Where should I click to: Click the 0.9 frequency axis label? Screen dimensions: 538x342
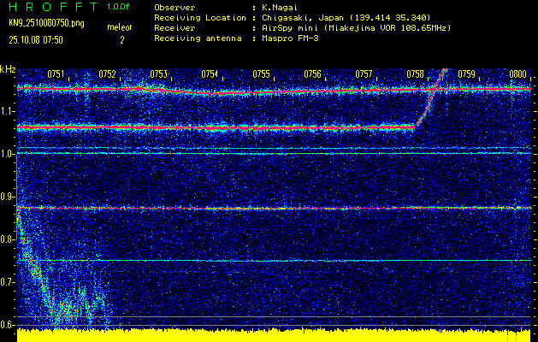point(8,196)
